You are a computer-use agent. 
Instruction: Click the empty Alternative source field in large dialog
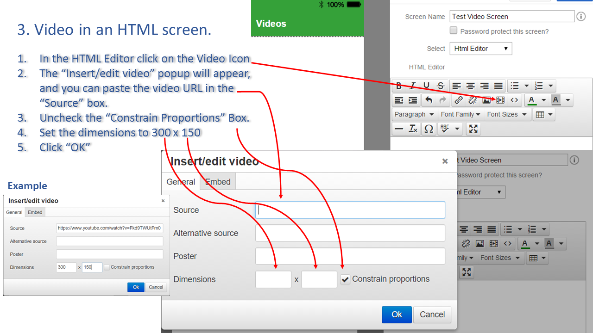click(x=350, y=233)
